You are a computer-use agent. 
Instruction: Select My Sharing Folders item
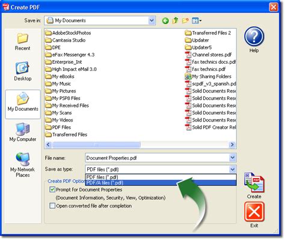pos(208,76)
